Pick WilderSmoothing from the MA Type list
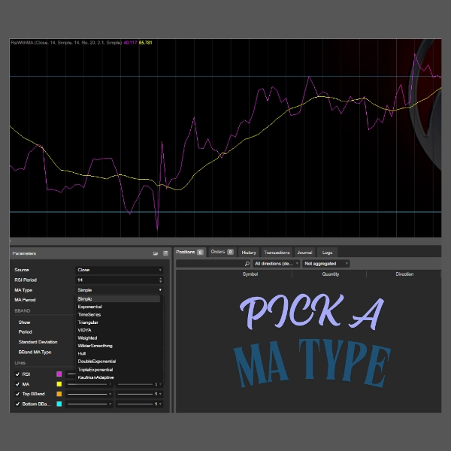This screenshot has width=451, height=451. coord(95,346)
